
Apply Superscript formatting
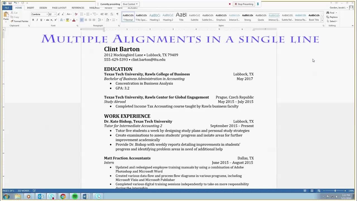click(56, 20)
